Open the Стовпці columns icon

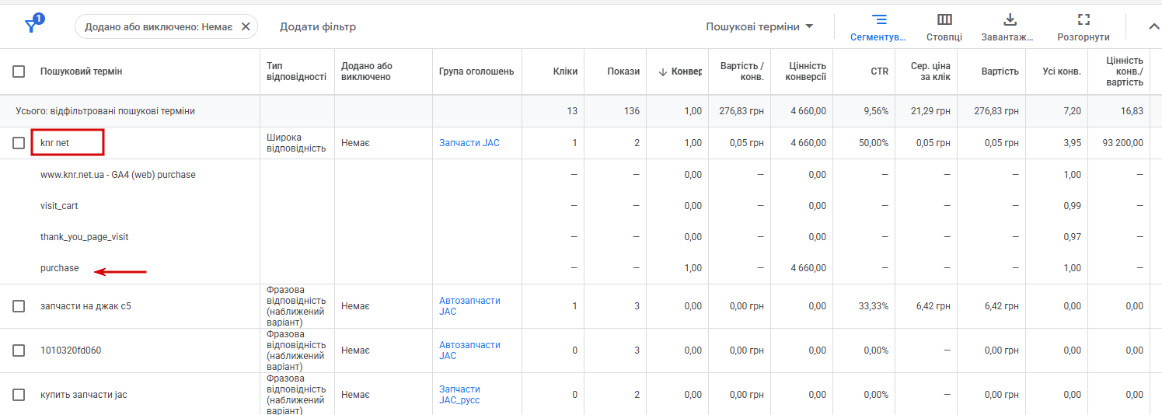[944, 19]
